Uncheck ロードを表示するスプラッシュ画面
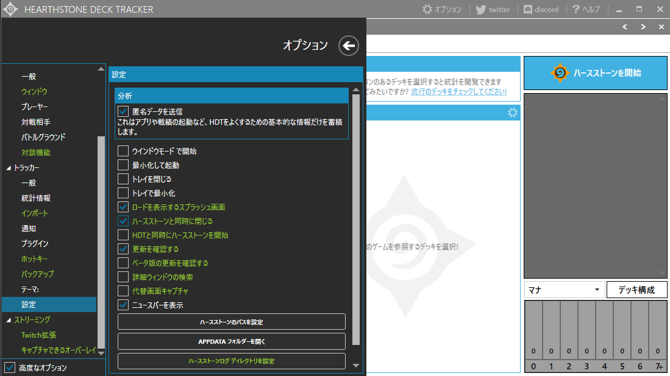The image size is (670, 376). [123, 207]
